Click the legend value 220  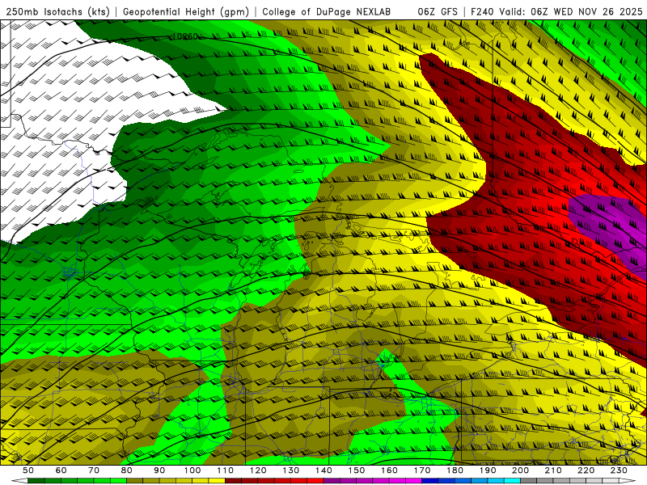586,470
